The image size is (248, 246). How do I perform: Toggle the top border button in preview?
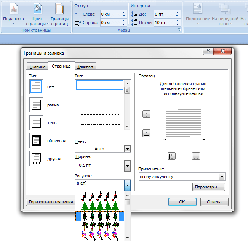147,114
